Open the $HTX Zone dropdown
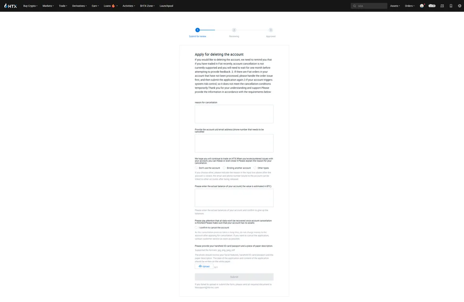 [147, 6]
